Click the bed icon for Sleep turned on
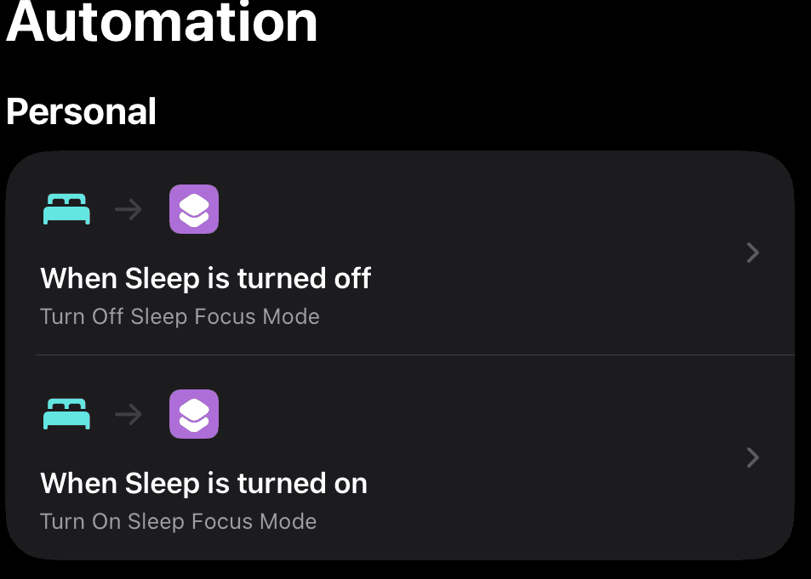 66,413
